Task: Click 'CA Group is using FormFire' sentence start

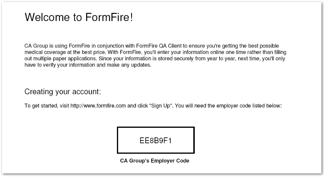Action: coord(57,46)
